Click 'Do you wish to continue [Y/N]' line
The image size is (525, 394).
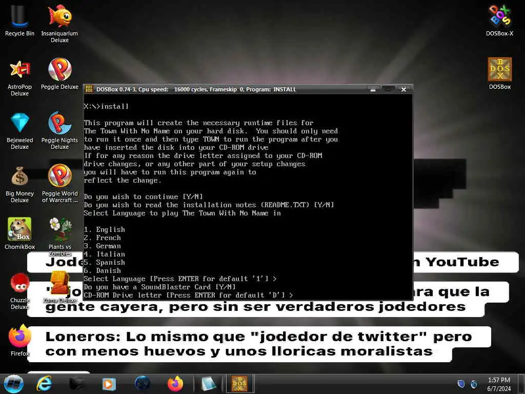[x=144, y=196]
